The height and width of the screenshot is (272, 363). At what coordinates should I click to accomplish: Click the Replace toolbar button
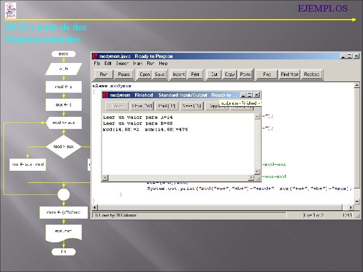point(312,75)
